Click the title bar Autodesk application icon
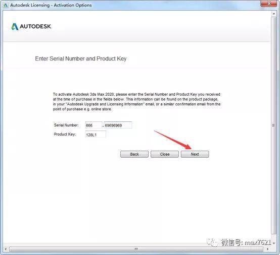The width and height of the screenshot is (280, 255). pos(6,5)
